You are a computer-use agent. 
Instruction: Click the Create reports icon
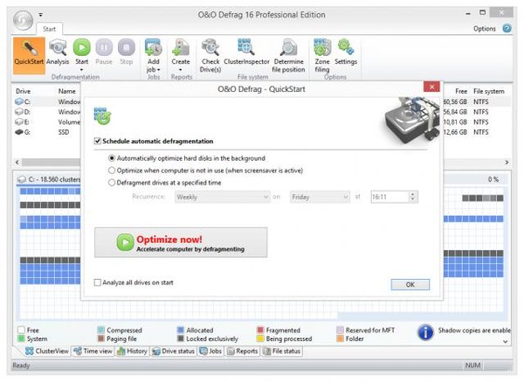click(181, 47)
